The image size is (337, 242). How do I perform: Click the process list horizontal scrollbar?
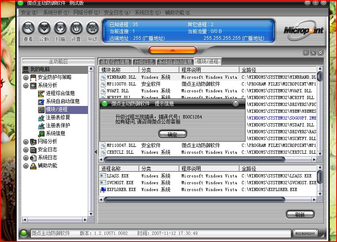tap(194, 200)
